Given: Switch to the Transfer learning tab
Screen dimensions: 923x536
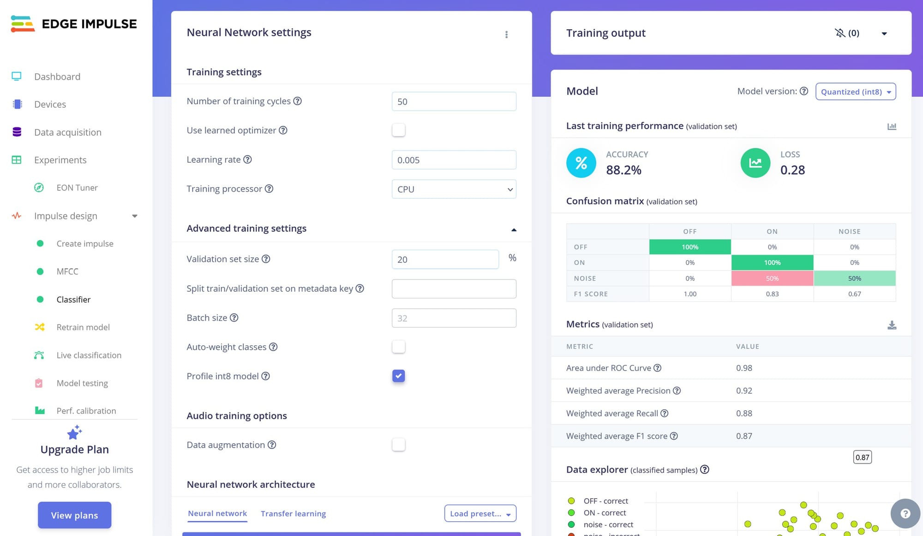Looking at the screenshot, I should (x=293, y=513).
